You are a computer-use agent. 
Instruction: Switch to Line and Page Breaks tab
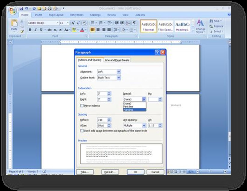click(x=117, y=60)
